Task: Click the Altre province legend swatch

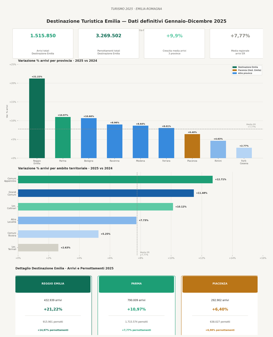Action: pyautogui.click(x=235, y=73)
